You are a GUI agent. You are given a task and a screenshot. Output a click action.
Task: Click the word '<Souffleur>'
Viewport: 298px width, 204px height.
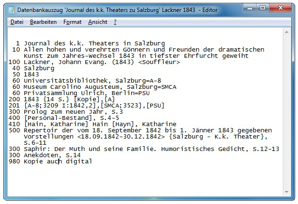pos(159,62)
